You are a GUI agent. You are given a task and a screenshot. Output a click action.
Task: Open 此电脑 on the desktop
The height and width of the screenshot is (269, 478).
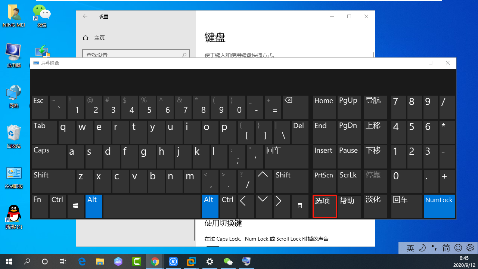pyautogui.click(x=13, y=55)
